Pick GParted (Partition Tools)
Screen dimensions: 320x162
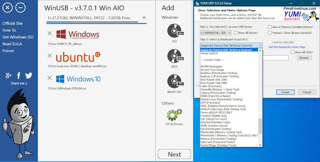click(x=215, y=122)
